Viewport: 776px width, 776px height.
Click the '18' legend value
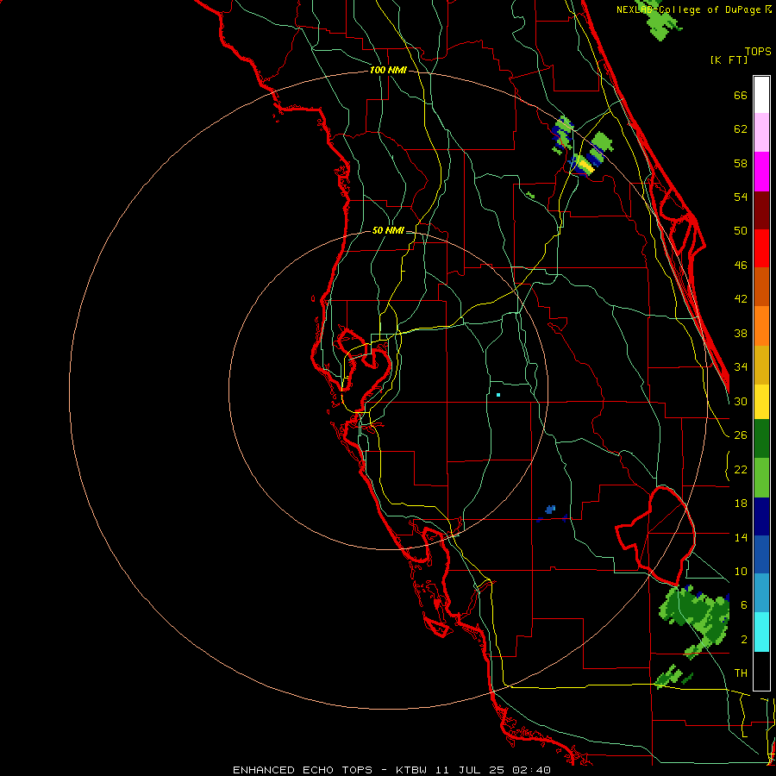[741, 504]
